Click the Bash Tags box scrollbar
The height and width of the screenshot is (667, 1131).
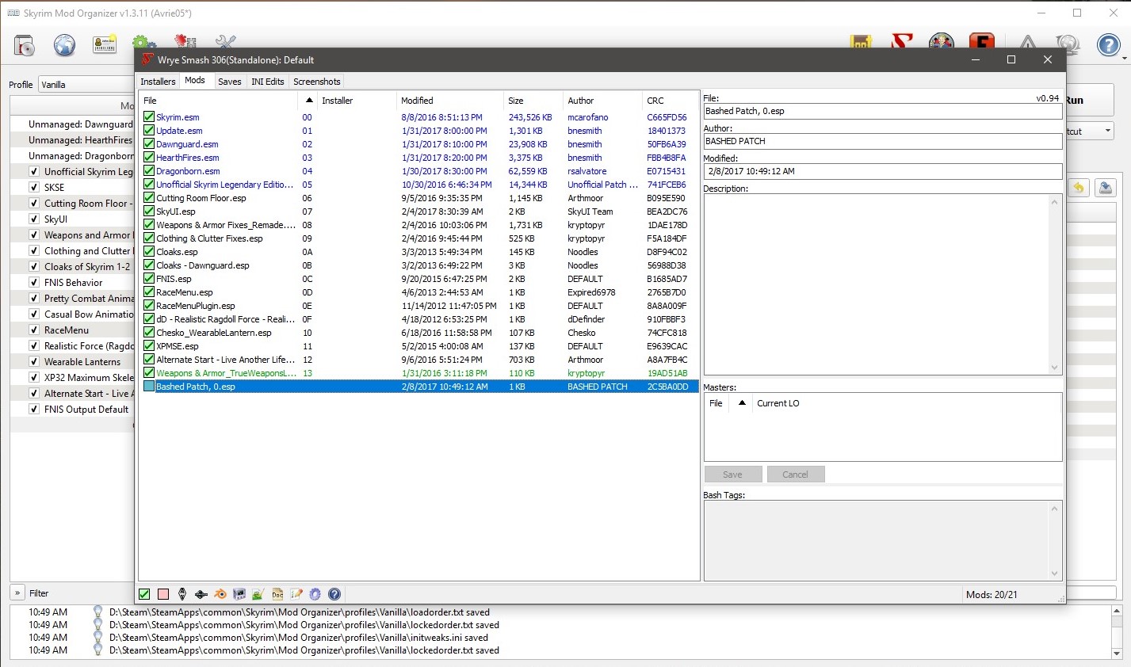click(1054, 541)
